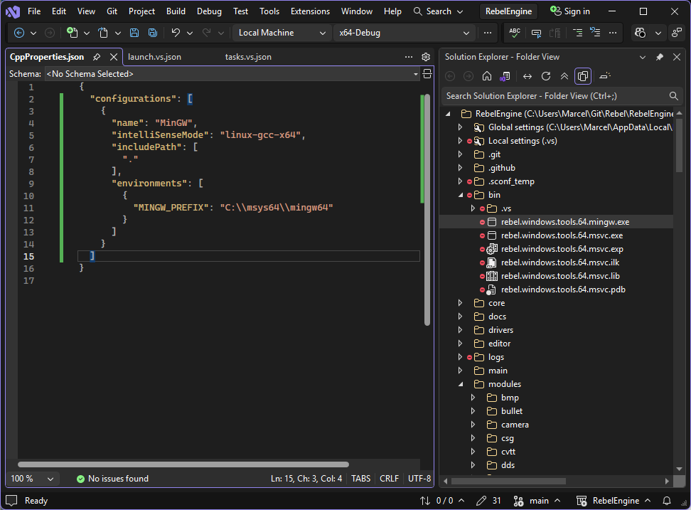Expand the core folder
This screenshot has height=510, width=691.
460,303
